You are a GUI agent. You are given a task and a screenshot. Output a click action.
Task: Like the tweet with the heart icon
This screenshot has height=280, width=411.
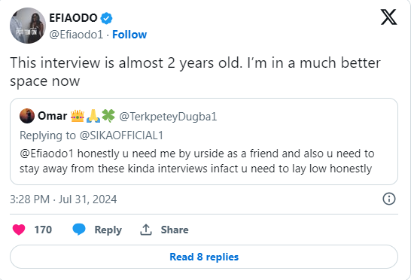tap(19, 230)
